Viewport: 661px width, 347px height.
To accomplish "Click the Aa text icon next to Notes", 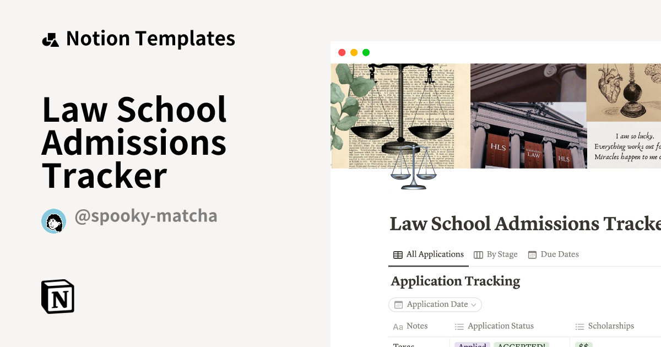I will 398,326.
